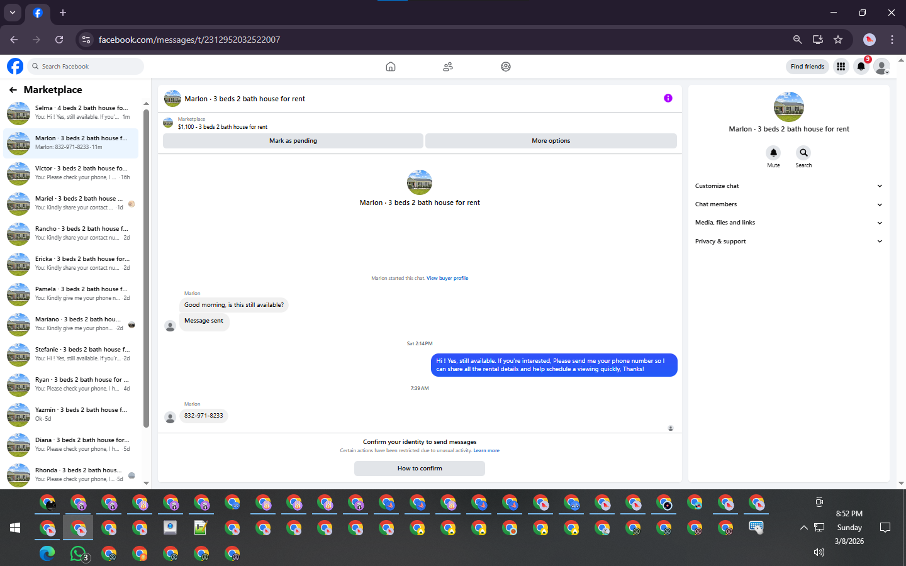Select Marlon's conversation in the list

coord(71,143)
